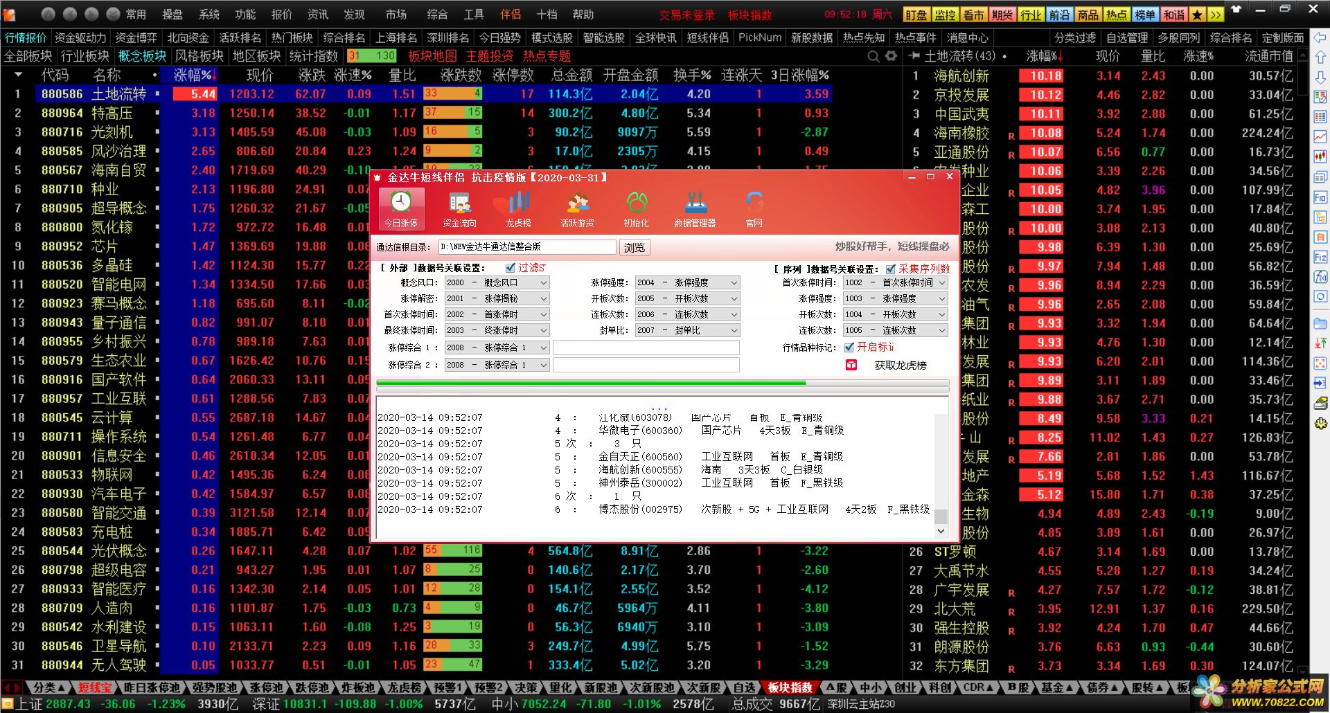This screenshot has height=713, width=1330.
Task: Open the f(x) formula icon in sidebar
Action: click(x=1320, y=277)
